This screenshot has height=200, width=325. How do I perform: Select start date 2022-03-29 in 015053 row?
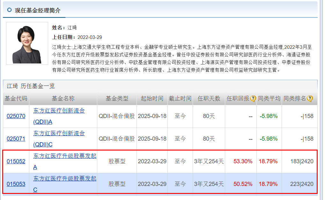(x=152, y=184)
